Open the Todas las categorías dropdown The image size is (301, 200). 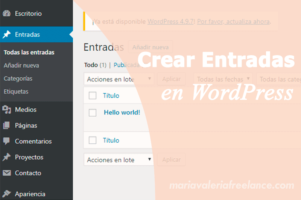tap(279, 79)
